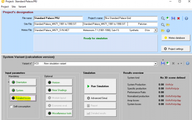Create new variant with green plus icon
This screenshot has width=192, height=120.
coord(168,63)
